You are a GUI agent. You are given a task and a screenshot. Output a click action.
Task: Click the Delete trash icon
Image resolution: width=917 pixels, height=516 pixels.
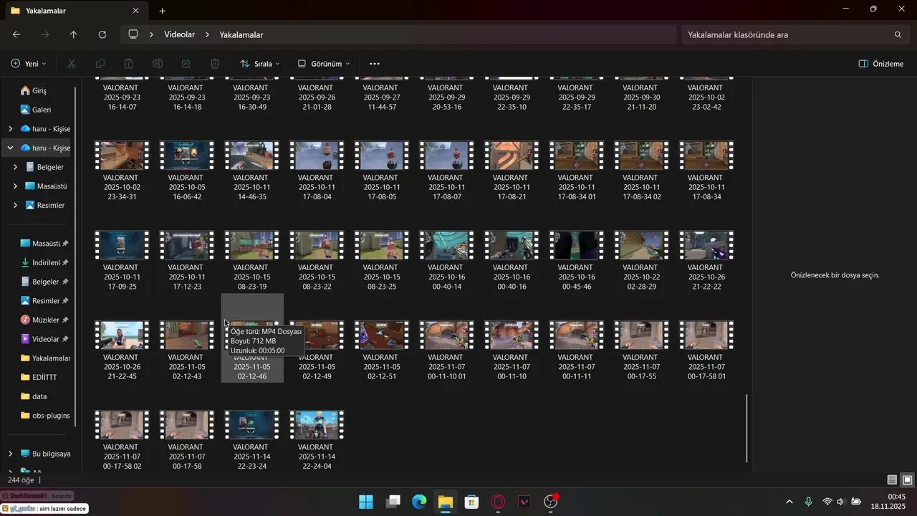(x=215, y=64)
